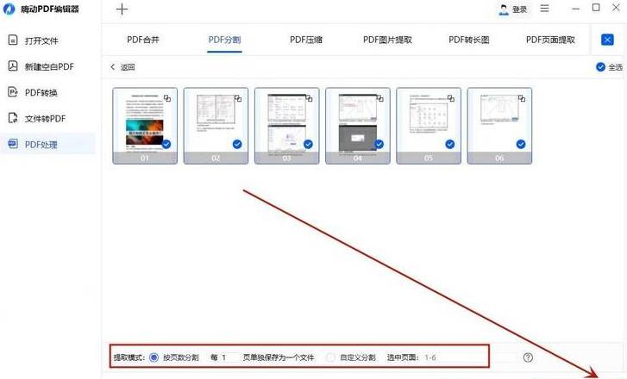The height and width of the screenshot is (379, 627).
Task: Click the enlarge preview icon on page 01
Action: [x=167, y=98]
